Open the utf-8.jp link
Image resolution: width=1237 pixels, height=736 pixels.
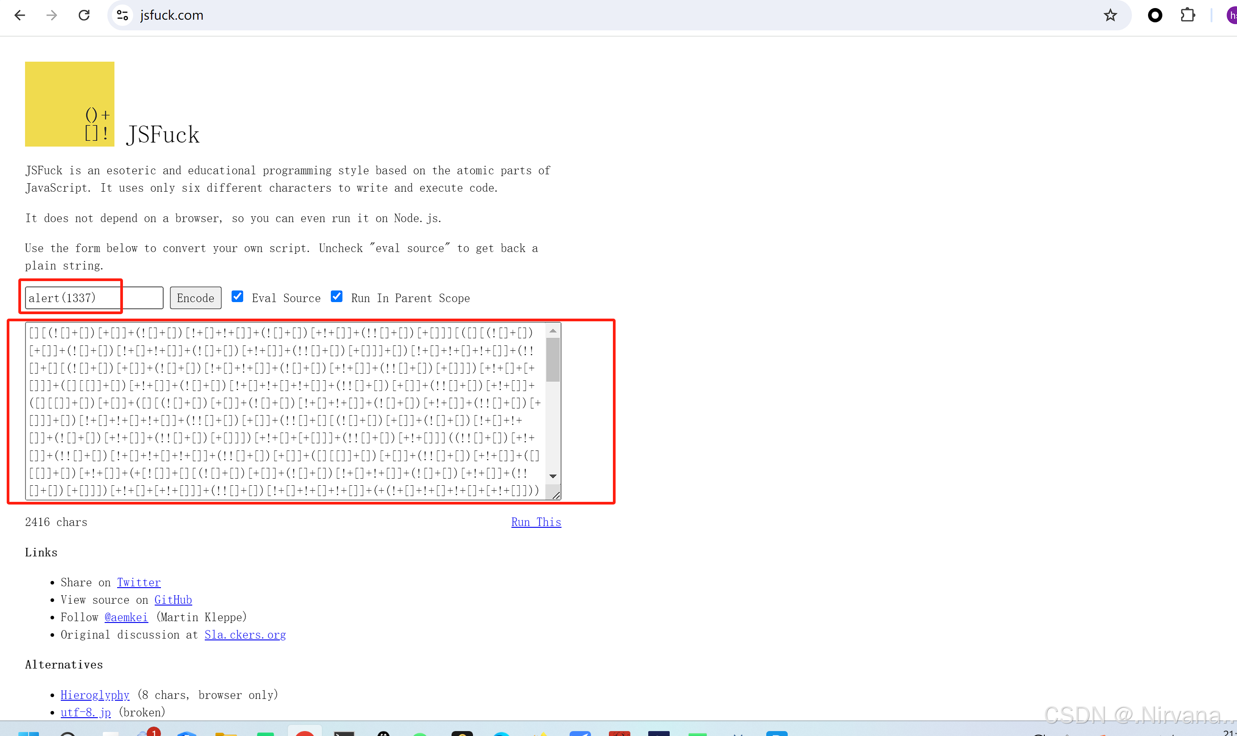(85, 712)
